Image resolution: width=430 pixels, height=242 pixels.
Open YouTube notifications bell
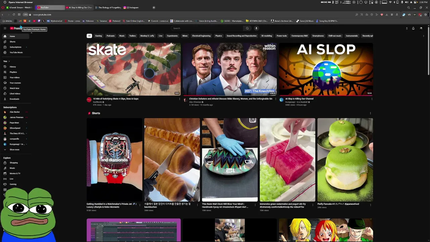coord(413,28)
